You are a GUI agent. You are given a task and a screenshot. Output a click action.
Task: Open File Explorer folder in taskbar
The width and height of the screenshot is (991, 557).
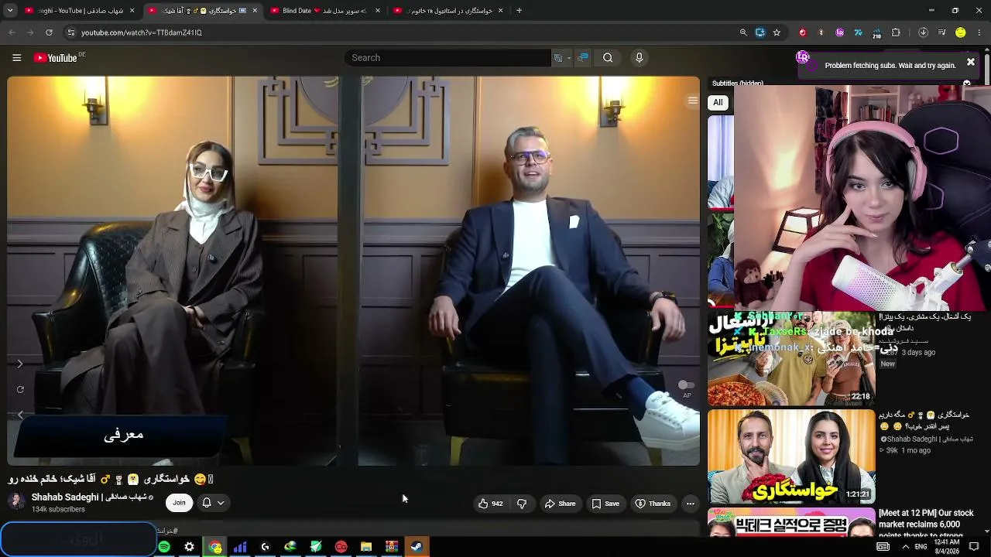(366, 547)
